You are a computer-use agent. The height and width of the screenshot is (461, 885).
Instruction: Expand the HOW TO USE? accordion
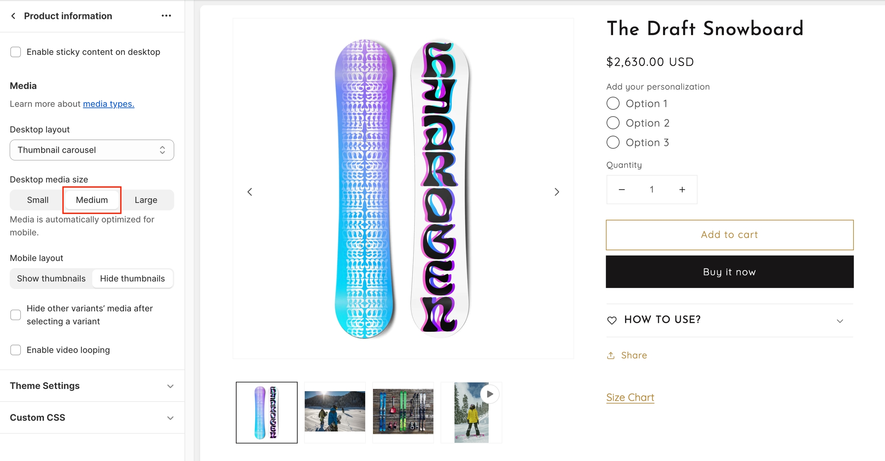point(730,320)
